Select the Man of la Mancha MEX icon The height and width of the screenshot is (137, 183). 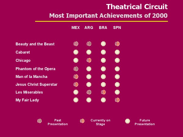76,77
